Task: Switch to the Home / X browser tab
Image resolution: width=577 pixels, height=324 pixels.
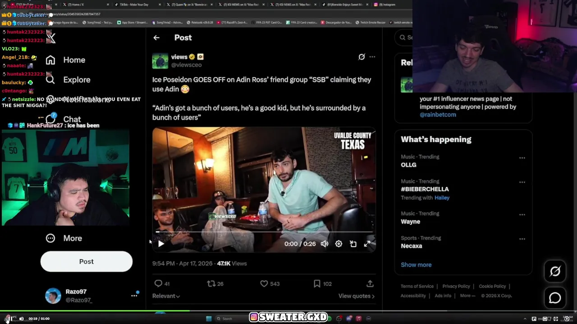Action: pos(86,4)
